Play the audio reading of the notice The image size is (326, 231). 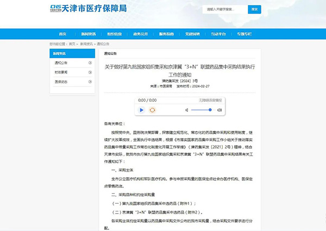(x=142, y=110)
